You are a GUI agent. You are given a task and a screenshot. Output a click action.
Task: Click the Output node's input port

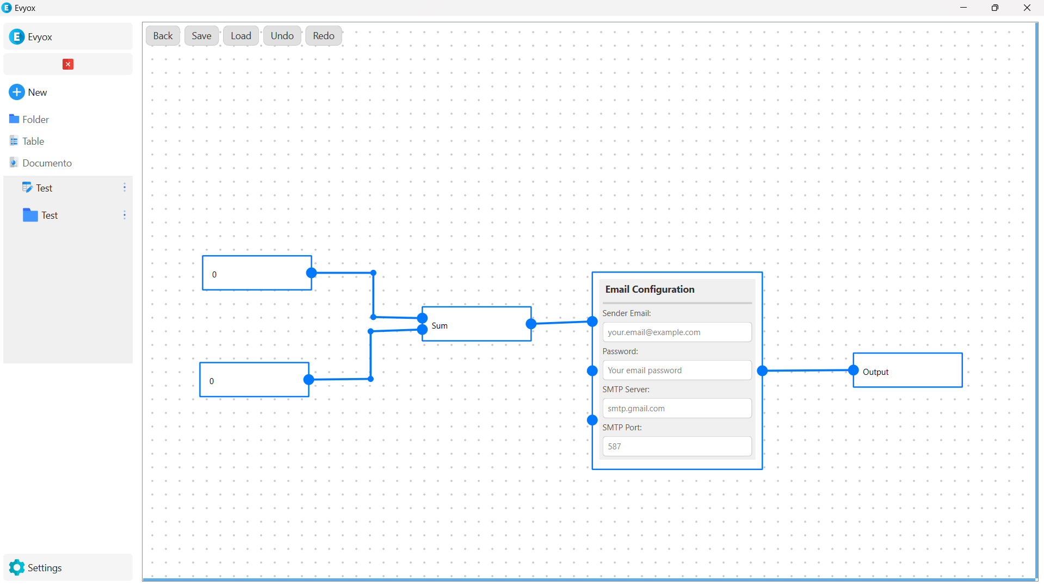pyautogui.click(x=853, y=370)
